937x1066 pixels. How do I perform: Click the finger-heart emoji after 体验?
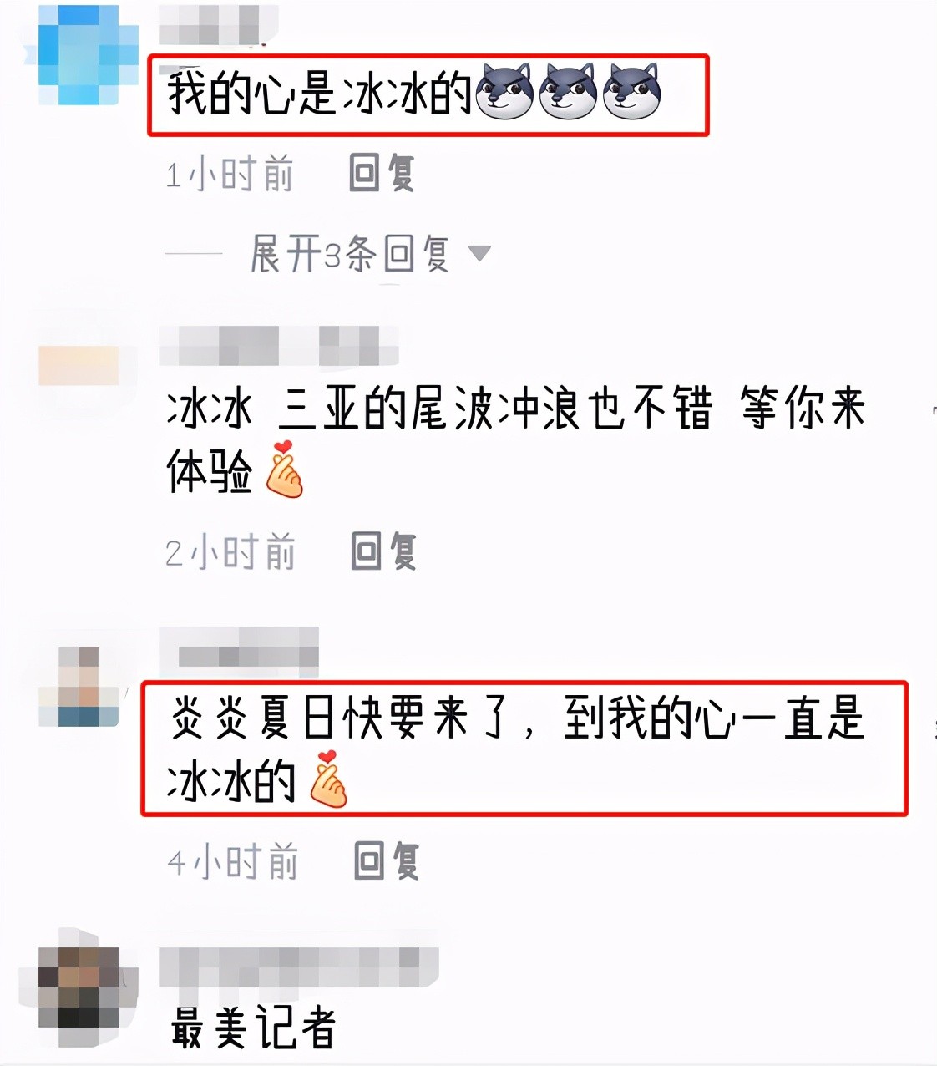point(284,470)
